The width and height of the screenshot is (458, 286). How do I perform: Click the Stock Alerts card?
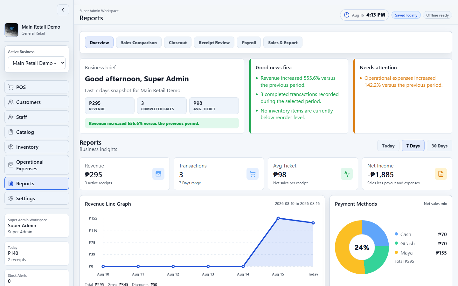click(37, 278)
